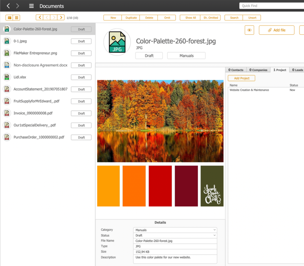
Task: Click the Non-disclosure Agreement.docx file icon
Action: 7,65
